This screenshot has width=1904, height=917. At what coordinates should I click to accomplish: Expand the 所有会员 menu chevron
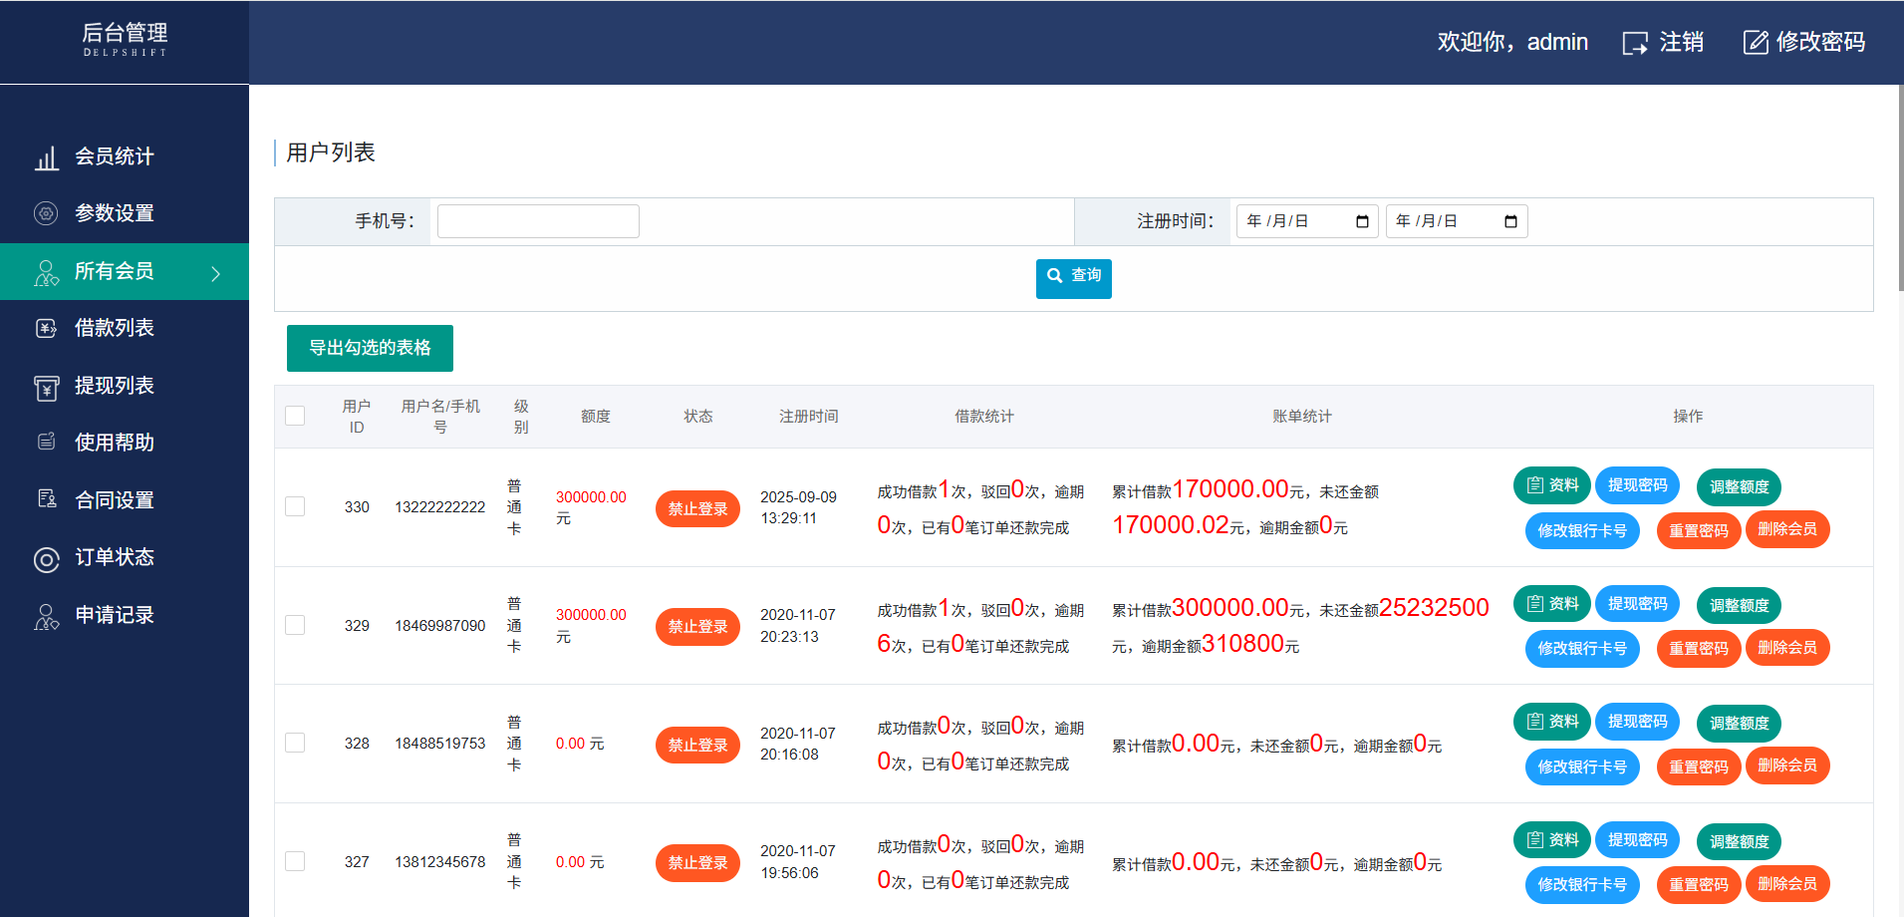[216, 273]
